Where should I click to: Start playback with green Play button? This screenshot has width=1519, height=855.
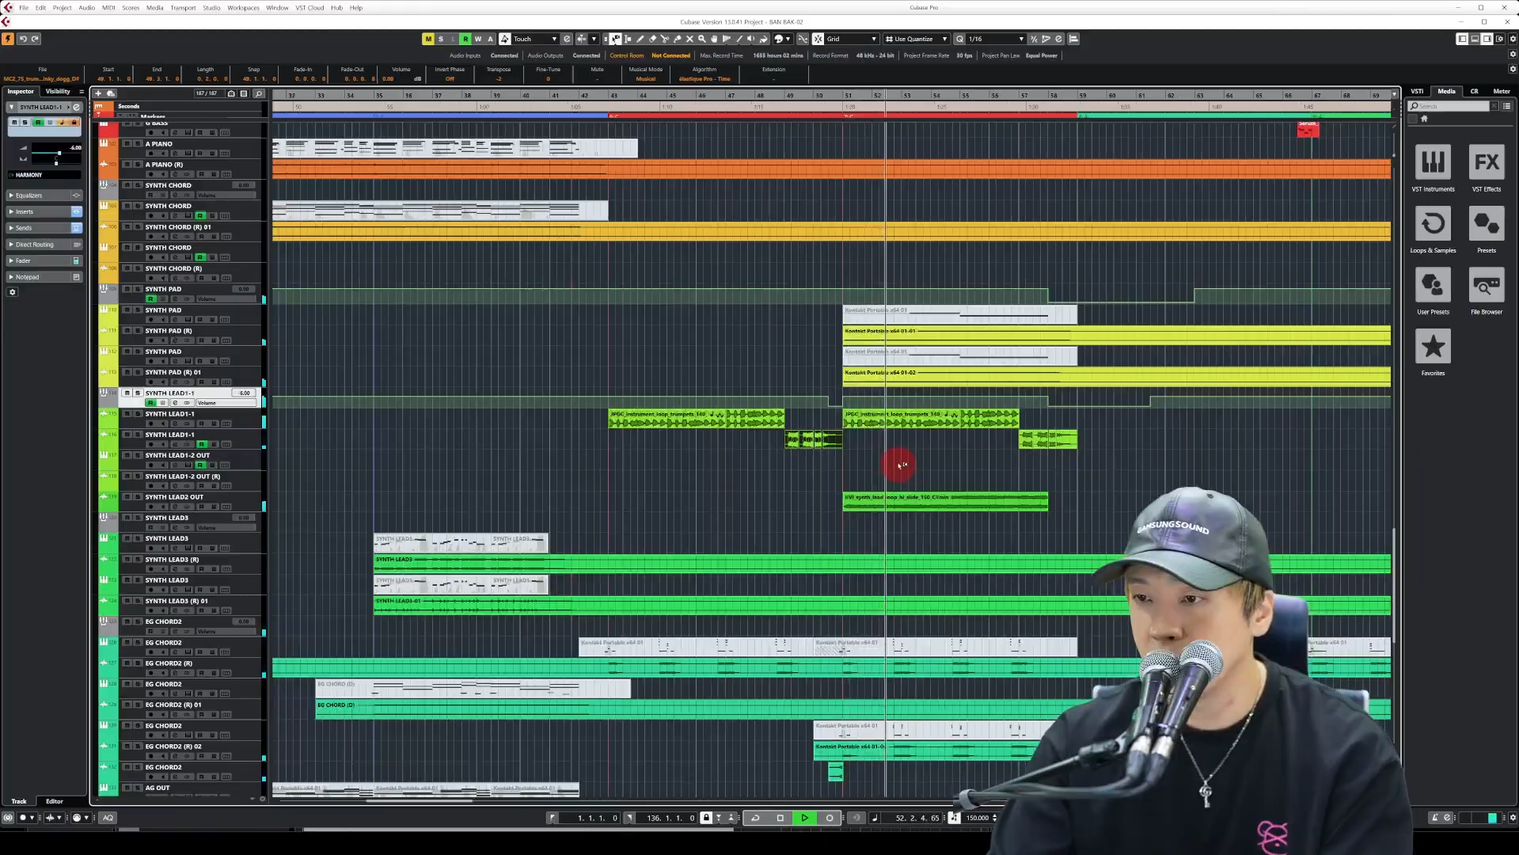[805, 818]
